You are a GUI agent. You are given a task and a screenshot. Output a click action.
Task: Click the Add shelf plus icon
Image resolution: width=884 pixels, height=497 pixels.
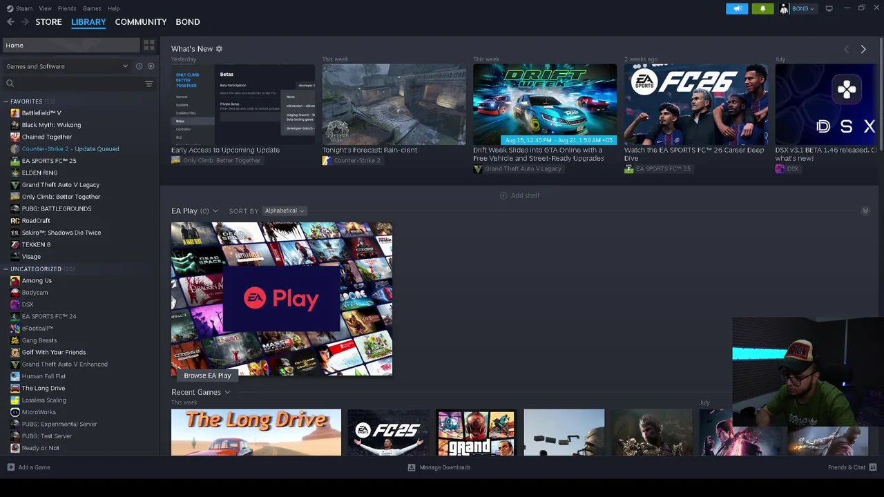coord(503,195)
